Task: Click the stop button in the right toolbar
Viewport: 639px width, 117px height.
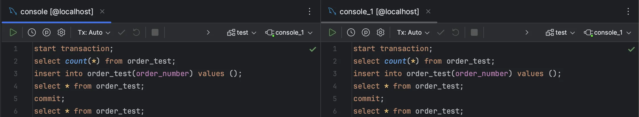Action: pos(474,32)
